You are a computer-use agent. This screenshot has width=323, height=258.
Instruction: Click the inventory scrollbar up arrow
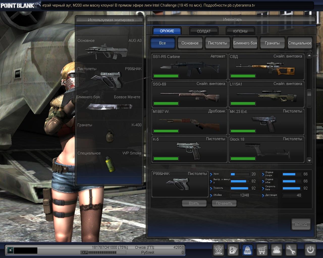pos(309,56)
